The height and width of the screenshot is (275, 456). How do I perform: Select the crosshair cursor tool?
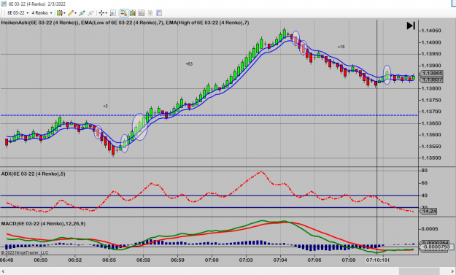tap(102, 13)
